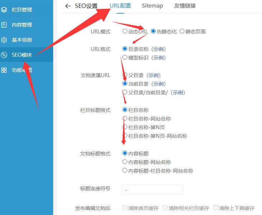Open SEO模块 in the sidebar
Viewport: 262px width, 215px height.
tap(27, 55)
